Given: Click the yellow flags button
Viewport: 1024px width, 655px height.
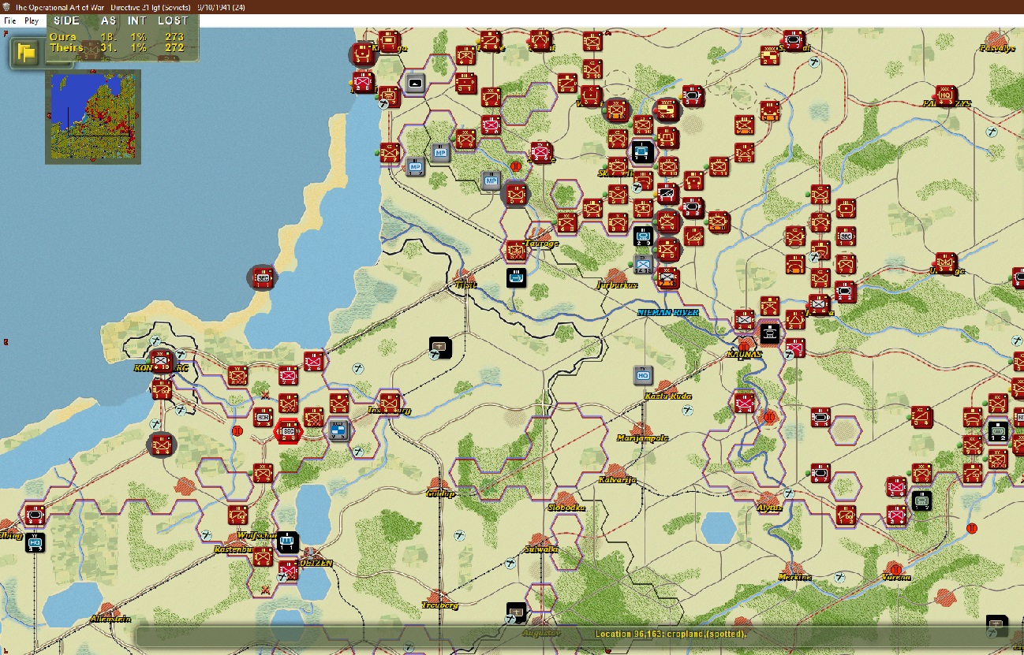Looking at the screenshot, I should point(28,52).
